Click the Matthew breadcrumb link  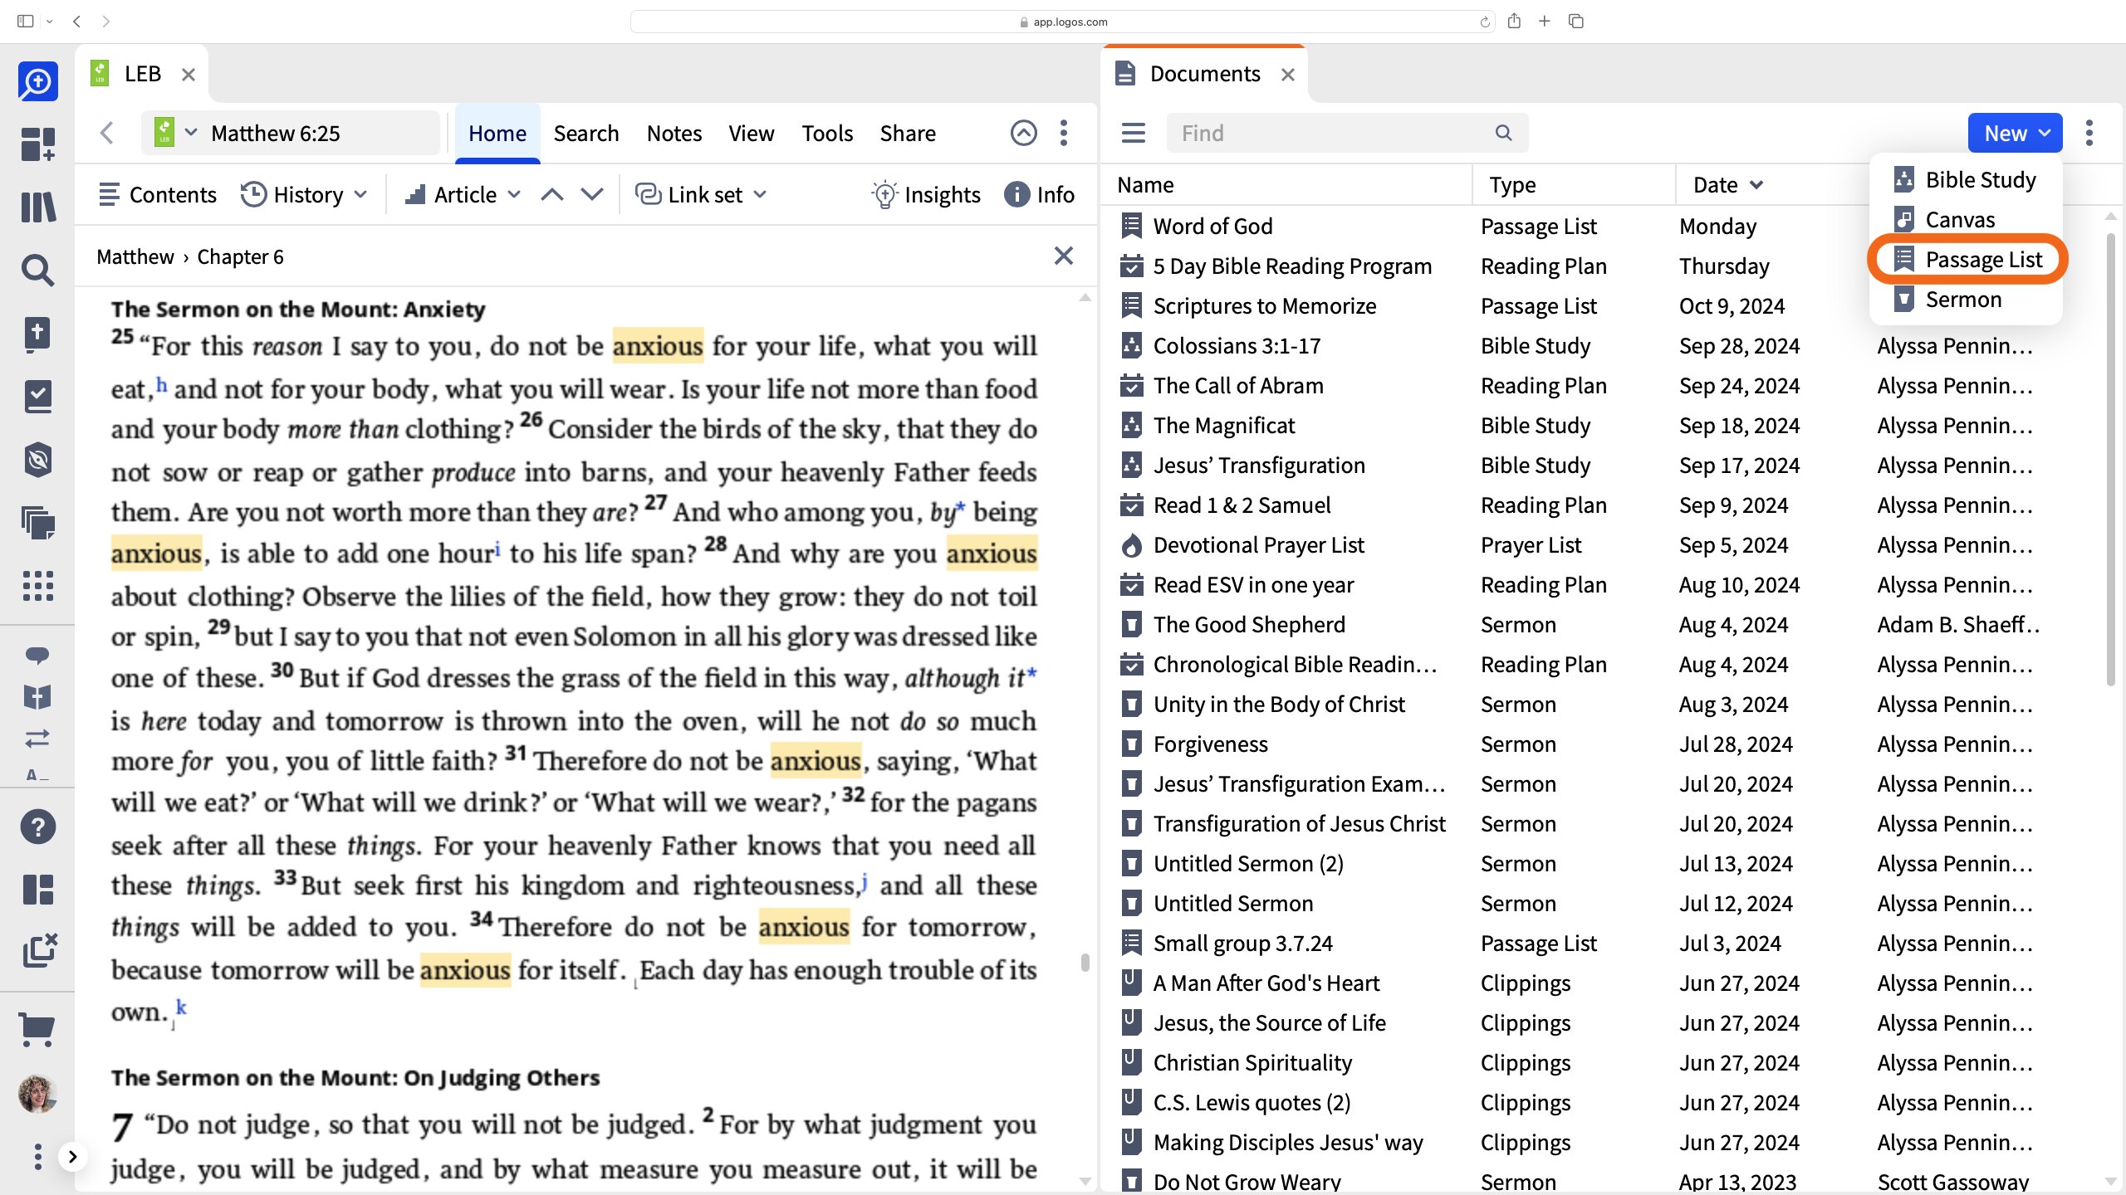135,256
